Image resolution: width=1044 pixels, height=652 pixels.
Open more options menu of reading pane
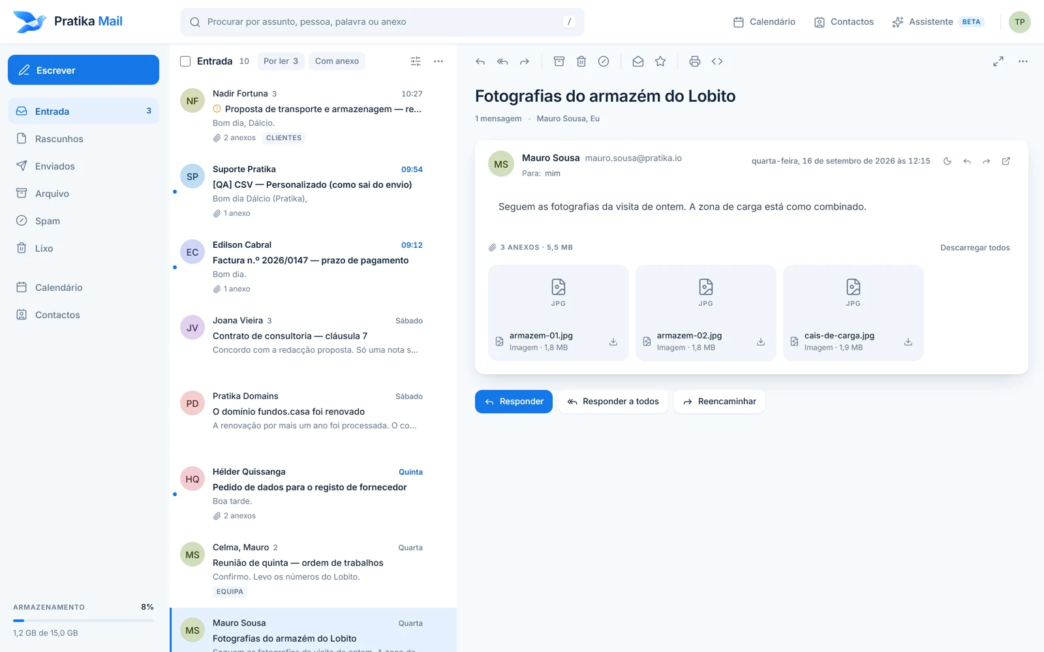point(1023,61)
